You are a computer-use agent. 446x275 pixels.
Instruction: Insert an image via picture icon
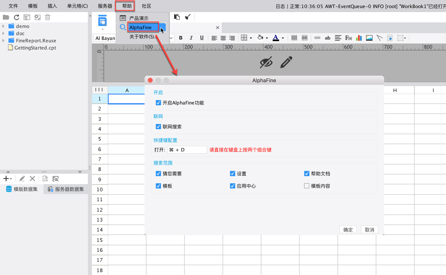click(369, 38)
